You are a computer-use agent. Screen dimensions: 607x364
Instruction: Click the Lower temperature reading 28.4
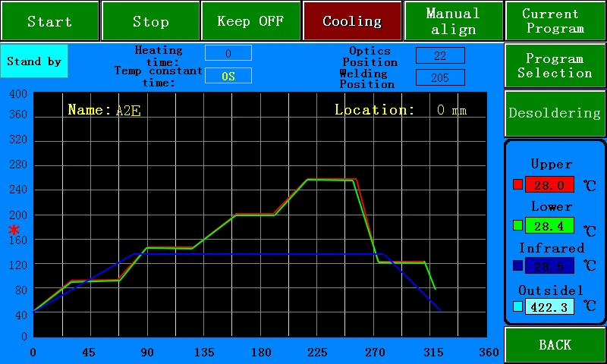(549, 225)
